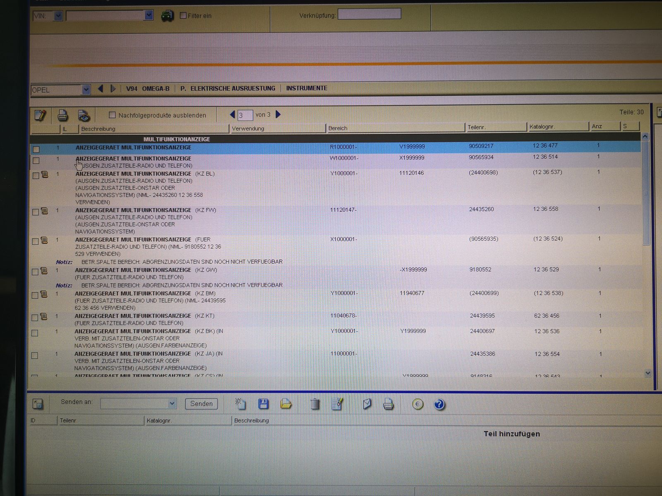Tick checkbox for part 90509217 row

pos(36,149)
